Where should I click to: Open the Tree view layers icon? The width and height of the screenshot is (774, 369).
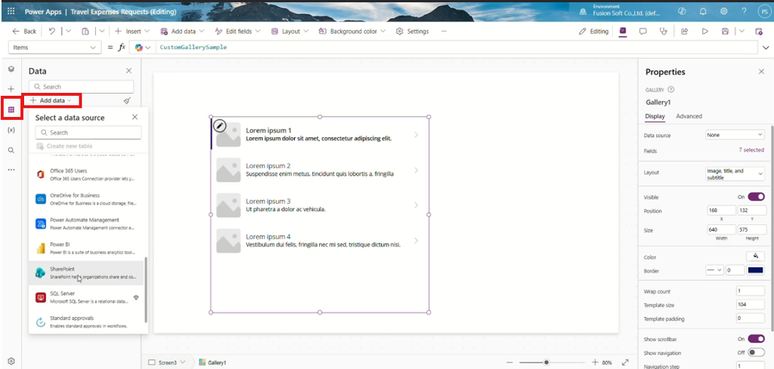coord(11,69)
